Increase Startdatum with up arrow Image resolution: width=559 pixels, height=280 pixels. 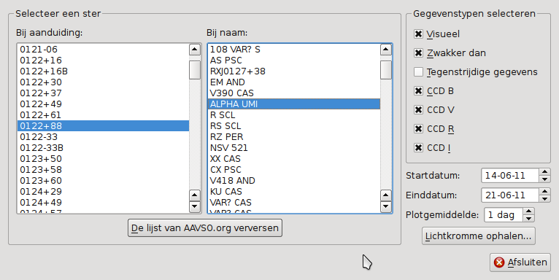pos(544,172)
